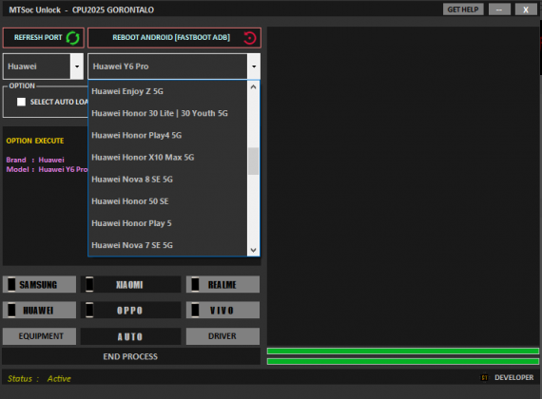Screen dimensions: 542x399
Task: Click the lower green progress bar
Action: click(403, 361)
